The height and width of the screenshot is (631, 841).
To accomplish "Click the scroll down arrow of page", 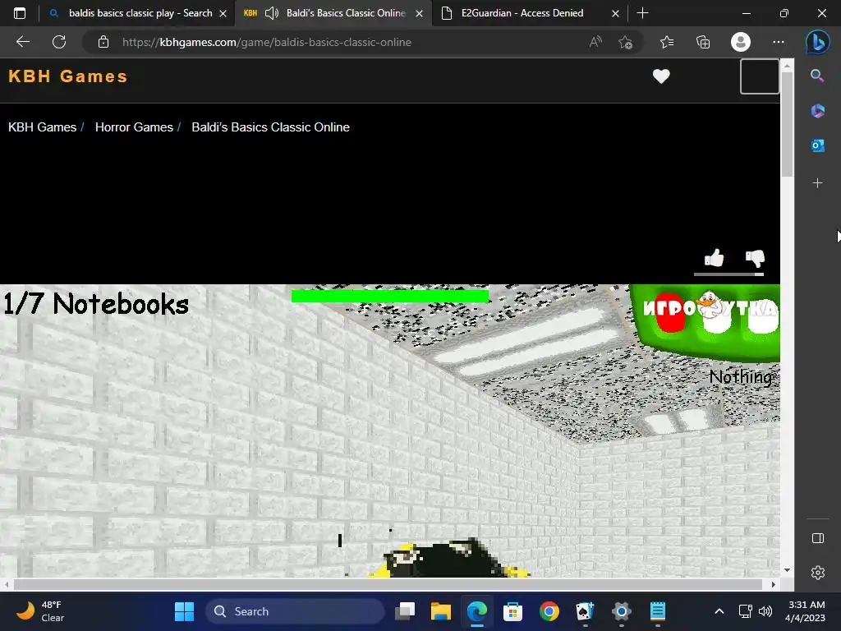I will [787, 570].
